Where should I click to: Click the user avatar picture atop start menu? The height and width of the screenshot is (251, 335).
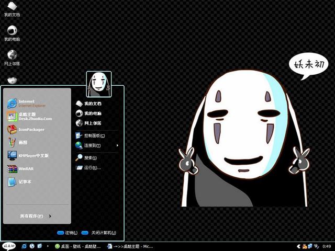[x=97, y=82]
